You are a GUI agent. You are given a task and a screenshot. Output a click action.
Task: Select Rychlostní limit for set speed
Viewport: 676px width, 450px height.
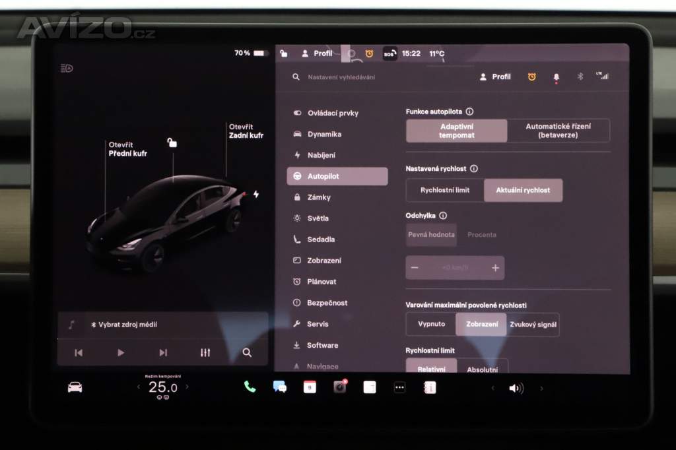[x=445, y=190]
